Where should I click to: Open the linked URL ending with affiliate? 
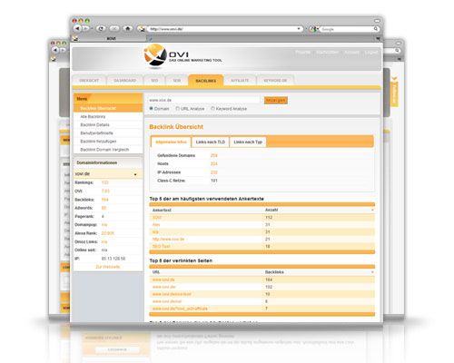[180, 309]
